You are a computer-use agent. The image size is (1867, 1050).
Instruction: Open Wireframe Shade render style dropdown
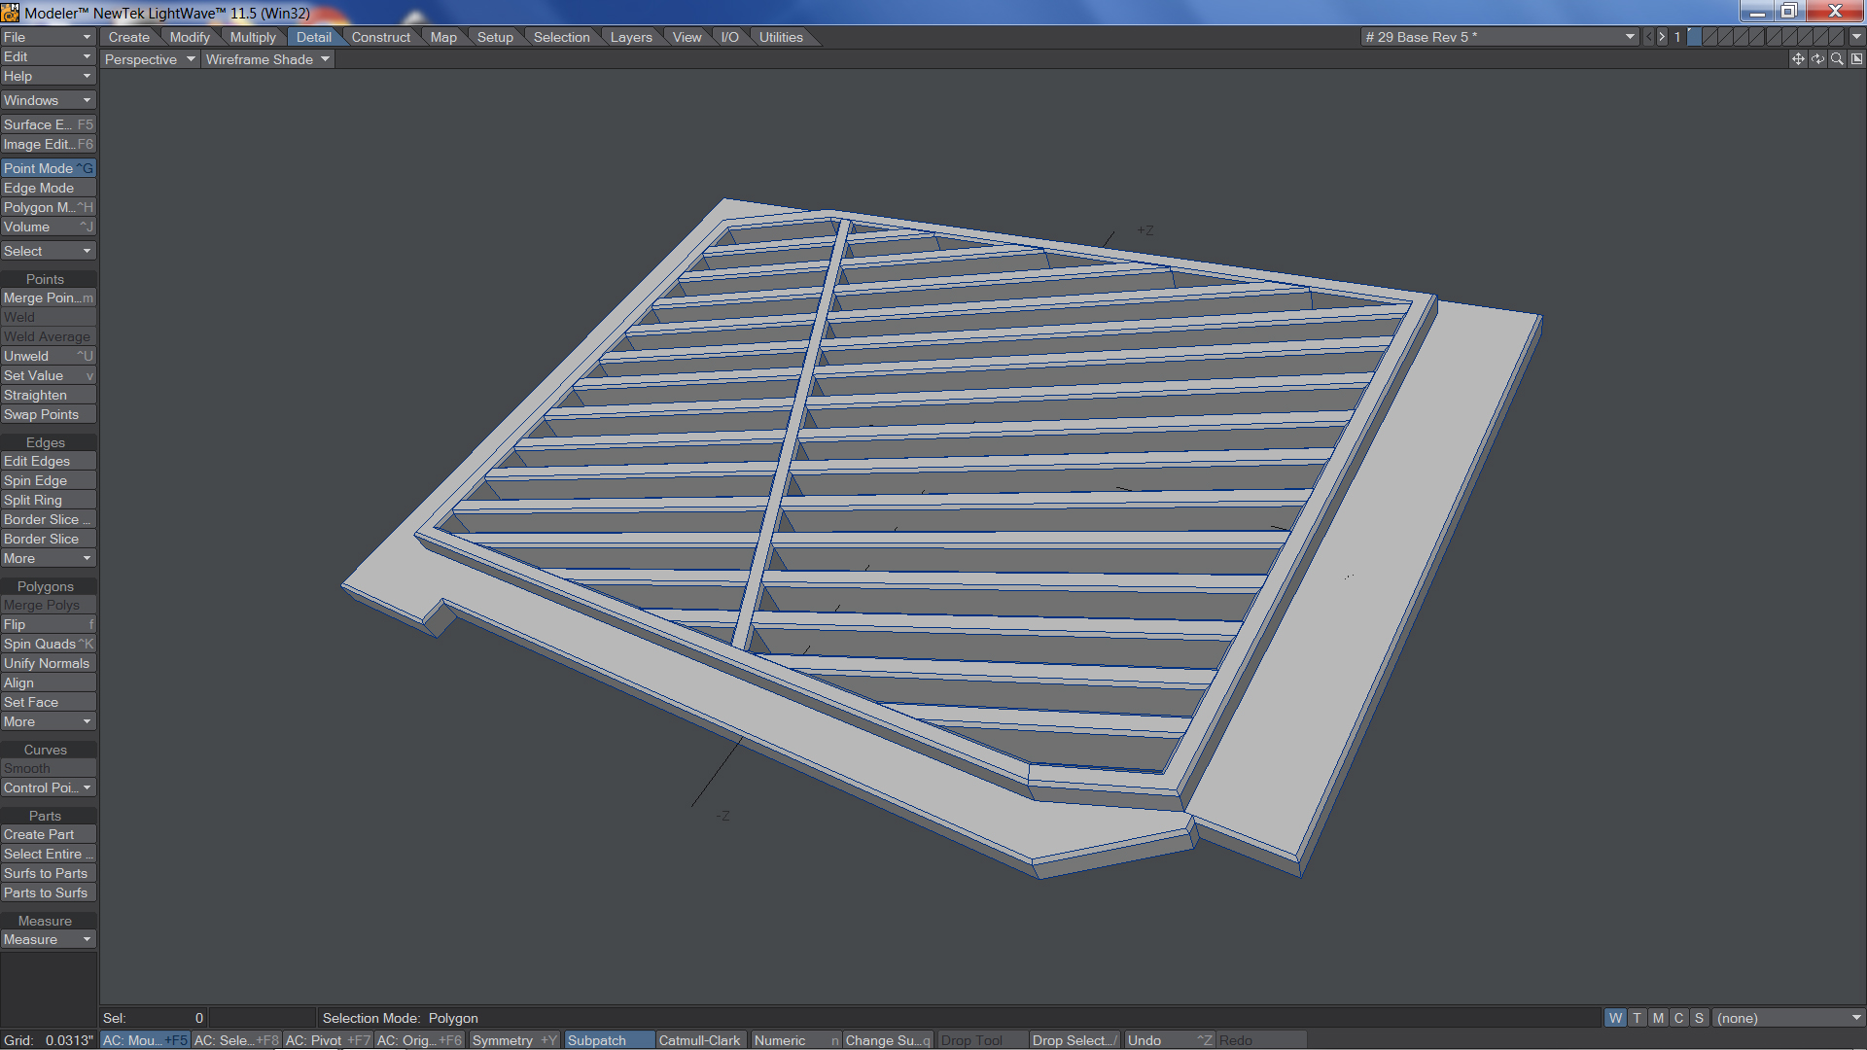267,59
